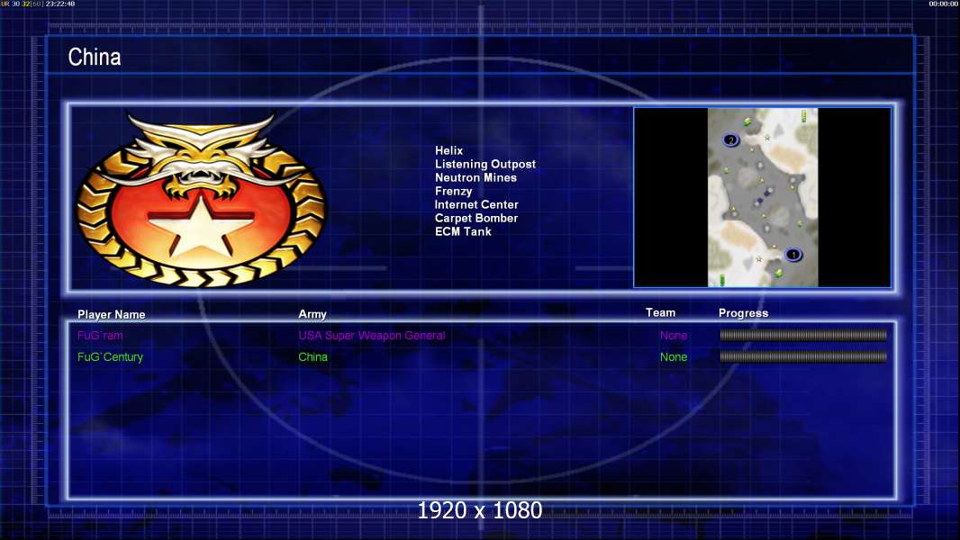
Task: Click the 23:22:40 clock readout
Action: click(60, 4)
